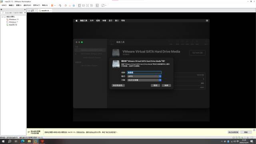Click the 抹掉 erase button
The width and height of the screenshot is (256, 144).
click(x=166, y=85)
